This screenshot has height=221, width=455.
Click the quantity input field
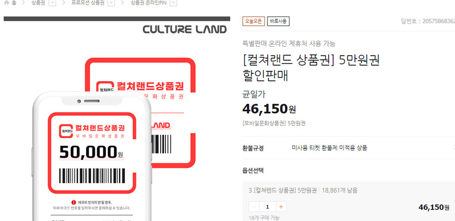coord(267,207)
